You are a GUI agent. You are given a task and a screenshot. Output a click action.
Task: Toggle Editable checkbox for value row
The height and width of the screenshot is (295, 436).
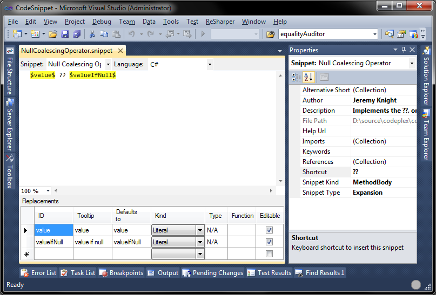click(x=269, y=230)
